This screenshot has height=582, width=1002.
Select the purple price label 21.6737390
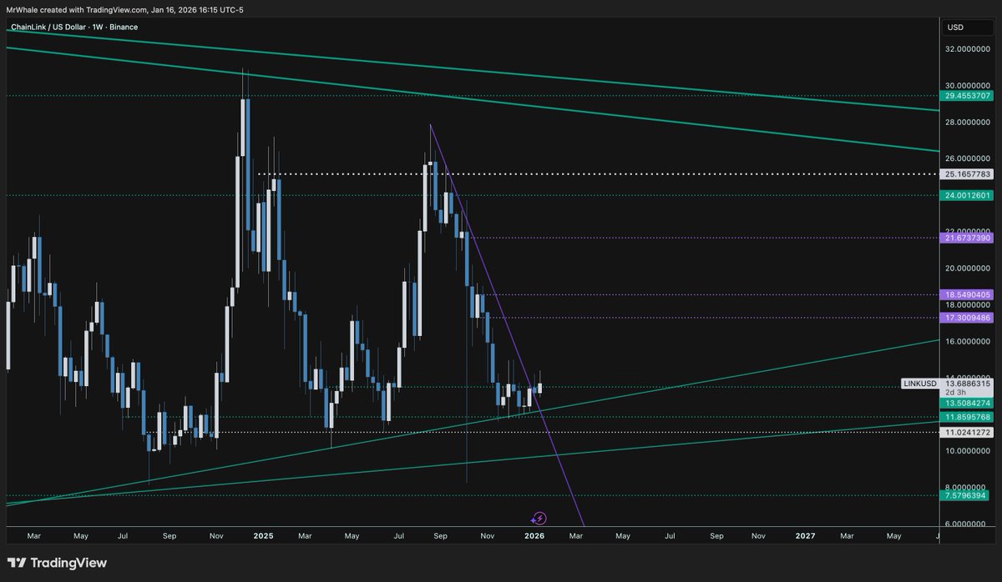pyautogui.click(x=969, y=238)
